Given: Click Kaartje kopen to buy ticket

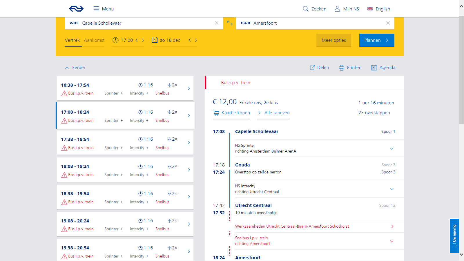Looking at the screenshot, I should 231,113.
